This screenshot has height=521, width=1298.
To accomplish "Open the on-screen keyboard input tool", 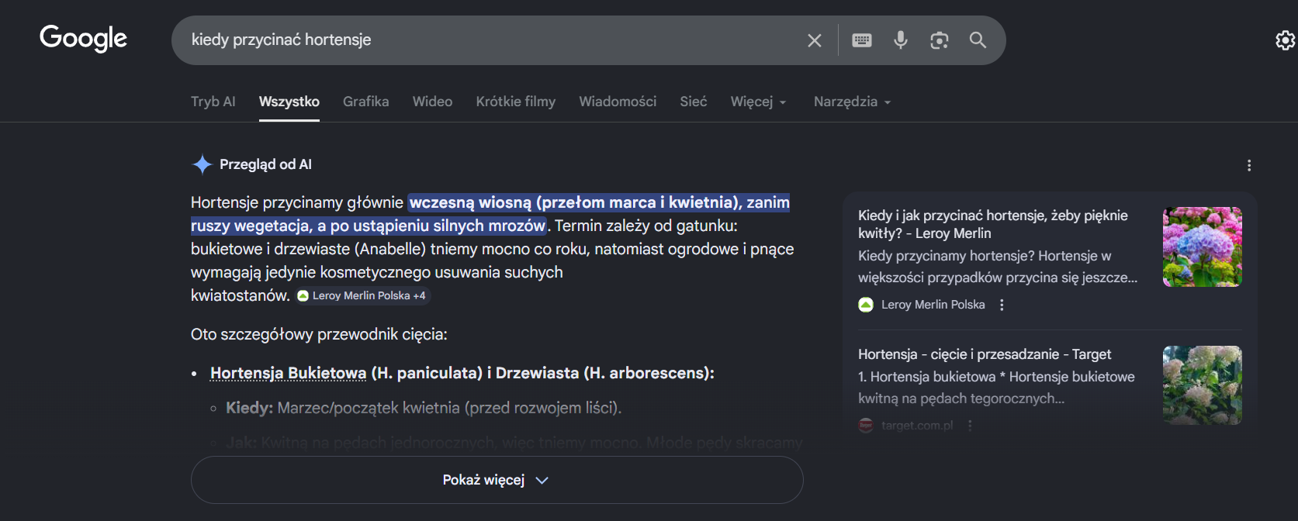I will pyautogui.click(x=862, y=40).
